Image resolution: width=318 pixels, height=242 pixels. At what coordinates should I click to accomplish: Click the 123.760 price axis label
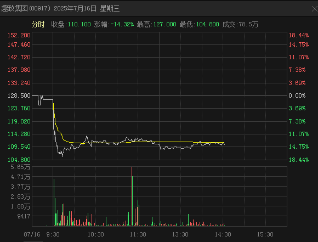coord(19,108)
